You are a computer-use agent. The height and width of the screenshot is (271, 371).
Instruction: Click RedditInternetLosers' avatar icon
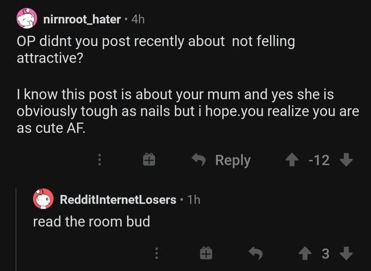click(x=43, y=199)
